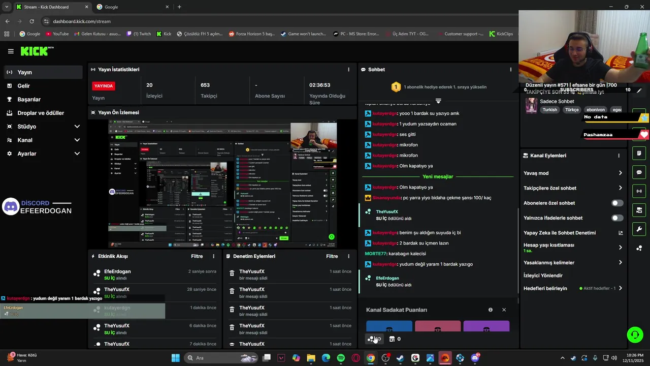Select Başarılar in the sidebar
650x366 pixels.
[43, 99]
